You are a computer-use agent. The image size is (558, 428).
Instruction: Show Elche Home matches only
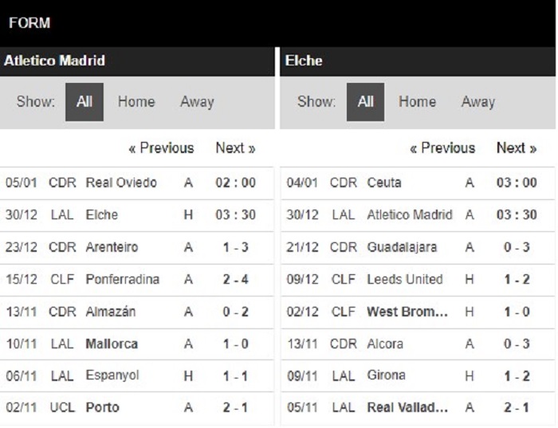tap(417, 102)
